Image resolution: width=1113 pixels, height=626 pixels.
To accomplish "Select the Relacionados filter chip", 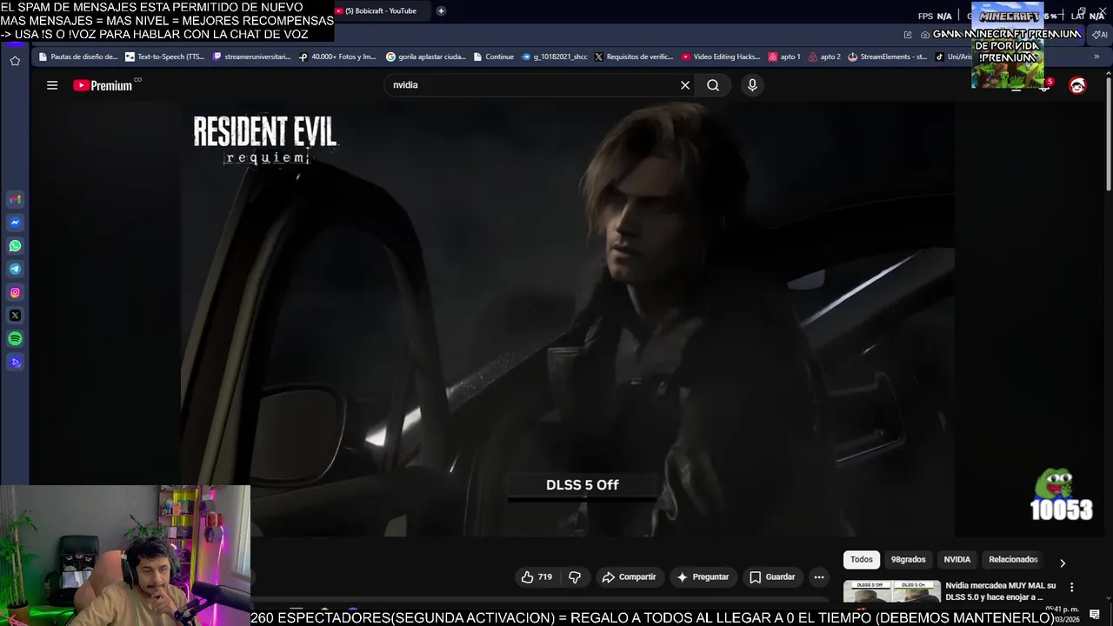I will click(1013, 560).
